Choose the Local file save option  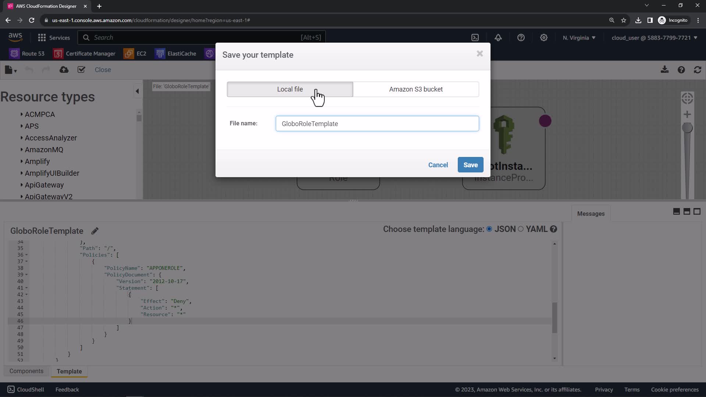pyautogui.click(x=290, y=89)
